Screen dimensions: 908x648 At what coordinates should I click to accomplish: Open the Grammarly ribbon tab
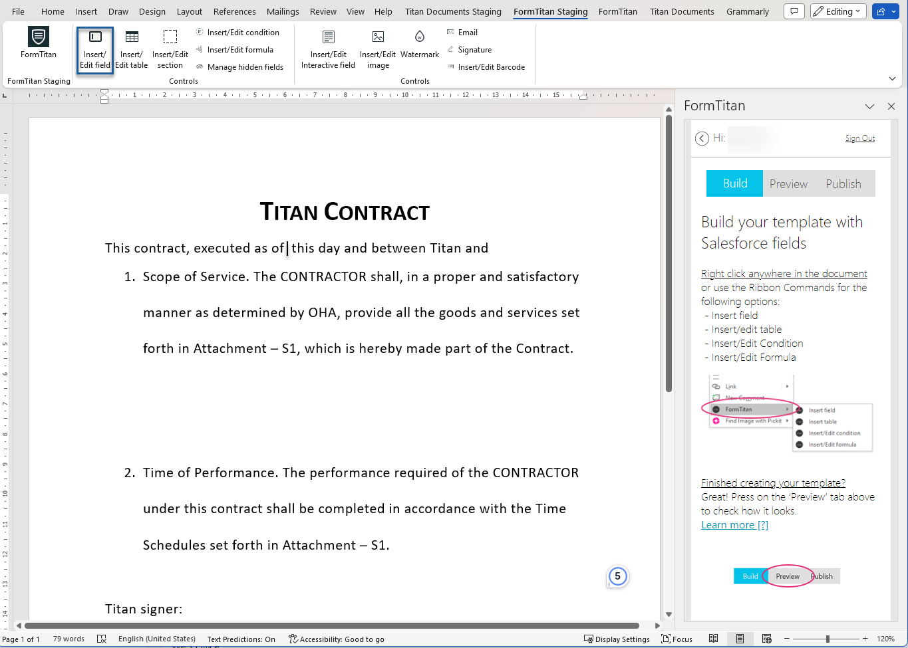coord(748,11)
